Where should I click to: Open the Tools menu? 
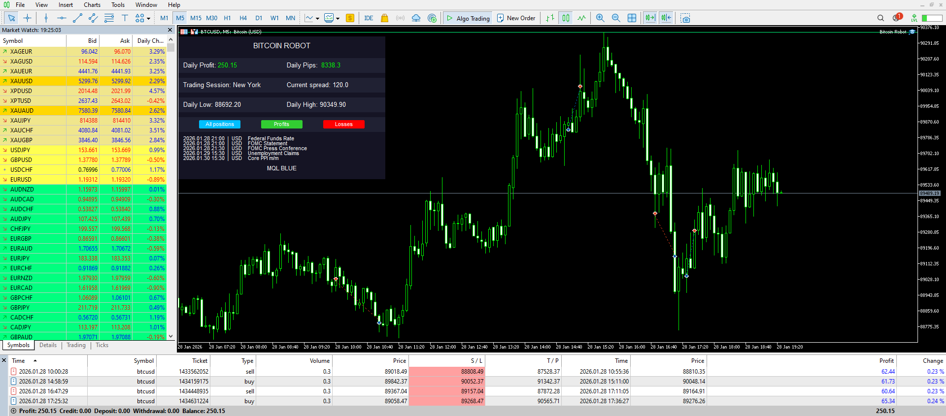(118, 5)
